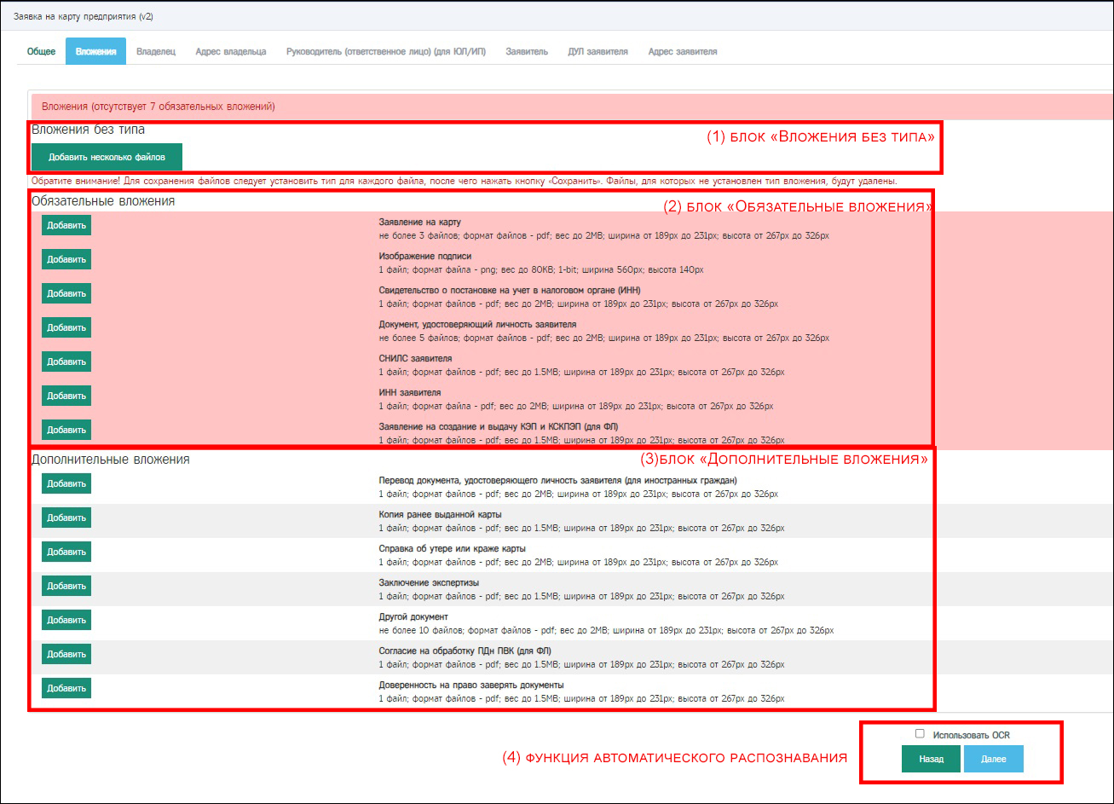
Task: Add file for Другой документ
Action: (x=66, y=620)
